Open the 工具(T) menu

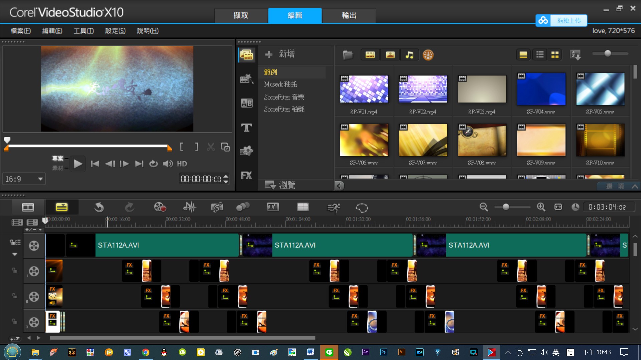[x=84, y=31]
